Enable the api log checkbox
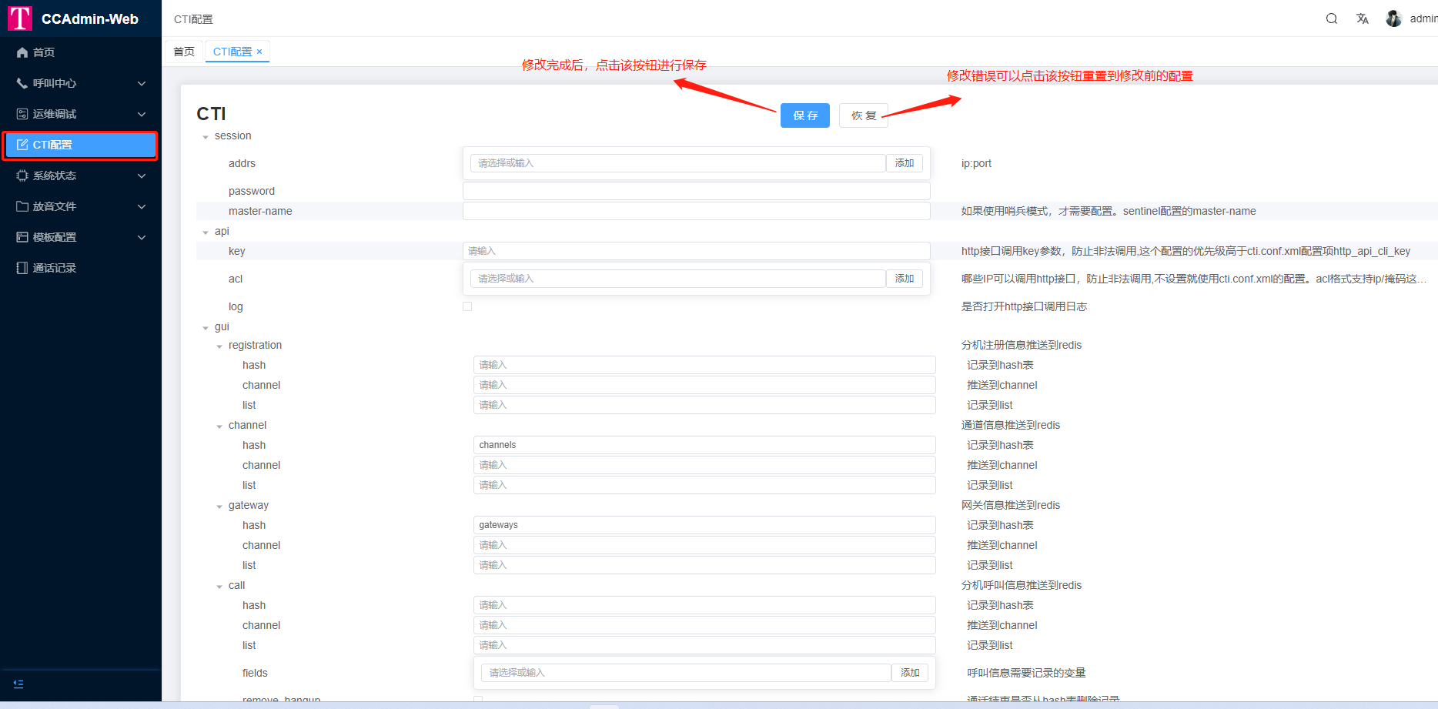The height and width of the screenshot is (709, 1438). 467,306
